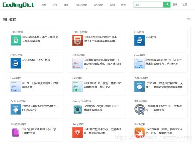Click the 热门教程 section heading
Image resolution: width=195 pixels, height=144 pixels.
(9, 19)
